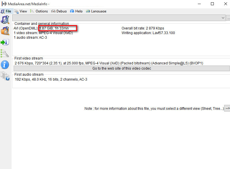Open preferences via the wrench icon
This screenshot has width=230, height=169.
[x=5, y=53]
